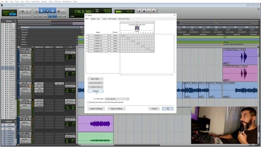Switch to H/W Insert Delay tab
Screen dimensions: 261x147
pos(124,19)
